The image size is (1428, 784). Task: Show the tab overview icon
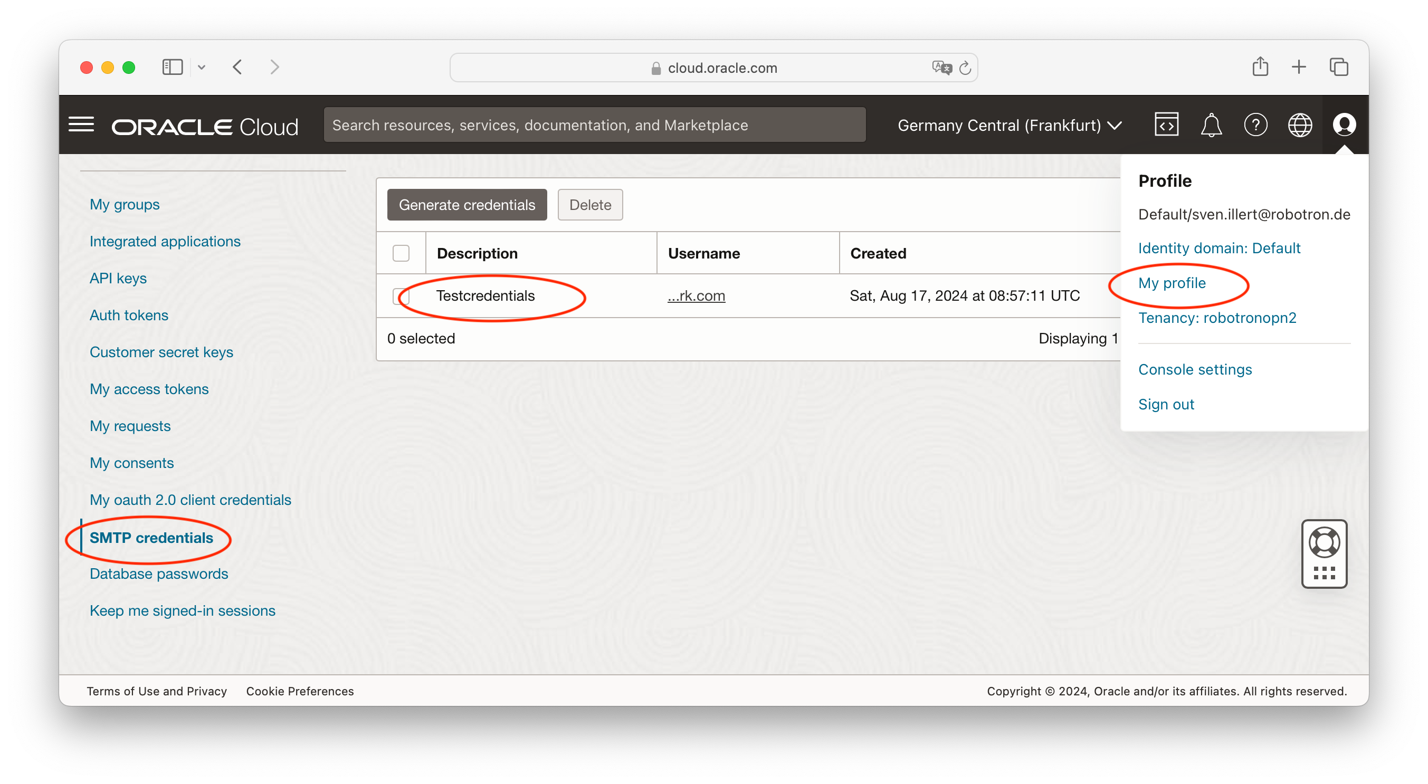1338,67
